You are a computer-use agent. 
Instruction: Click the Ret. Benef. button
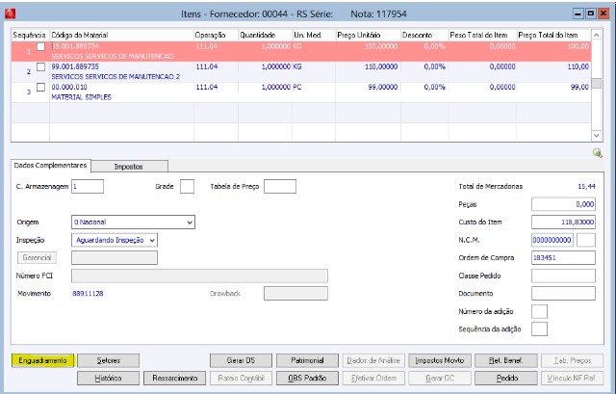tap(506, 360)
